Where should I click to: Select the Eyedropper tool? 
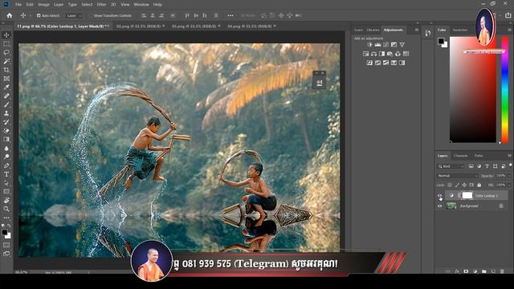[6, 88]
